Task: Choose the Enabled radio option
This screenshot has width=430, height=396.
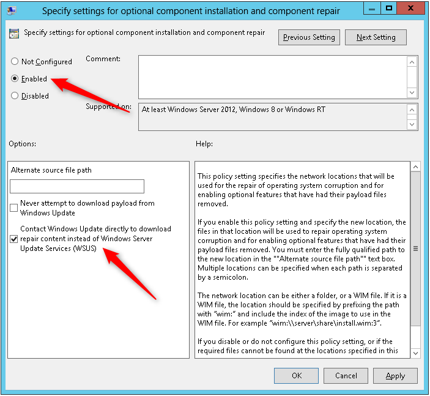Action: [x=15, y=79]
